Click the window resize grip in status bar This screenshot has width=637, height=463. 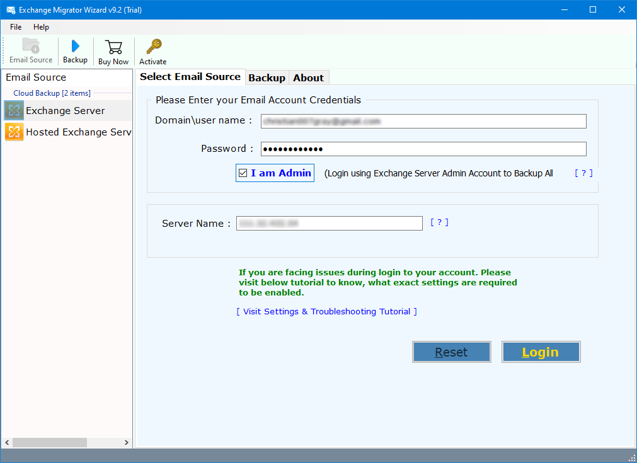(x=631, y=458)
